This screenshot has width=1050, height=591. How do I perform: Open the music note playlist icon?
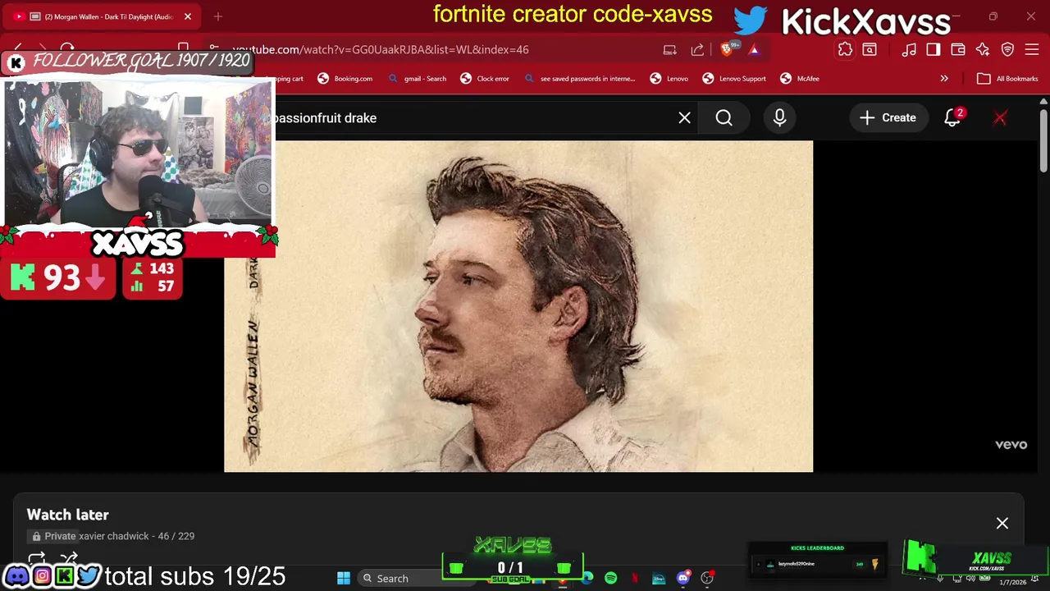coord(909,49)
